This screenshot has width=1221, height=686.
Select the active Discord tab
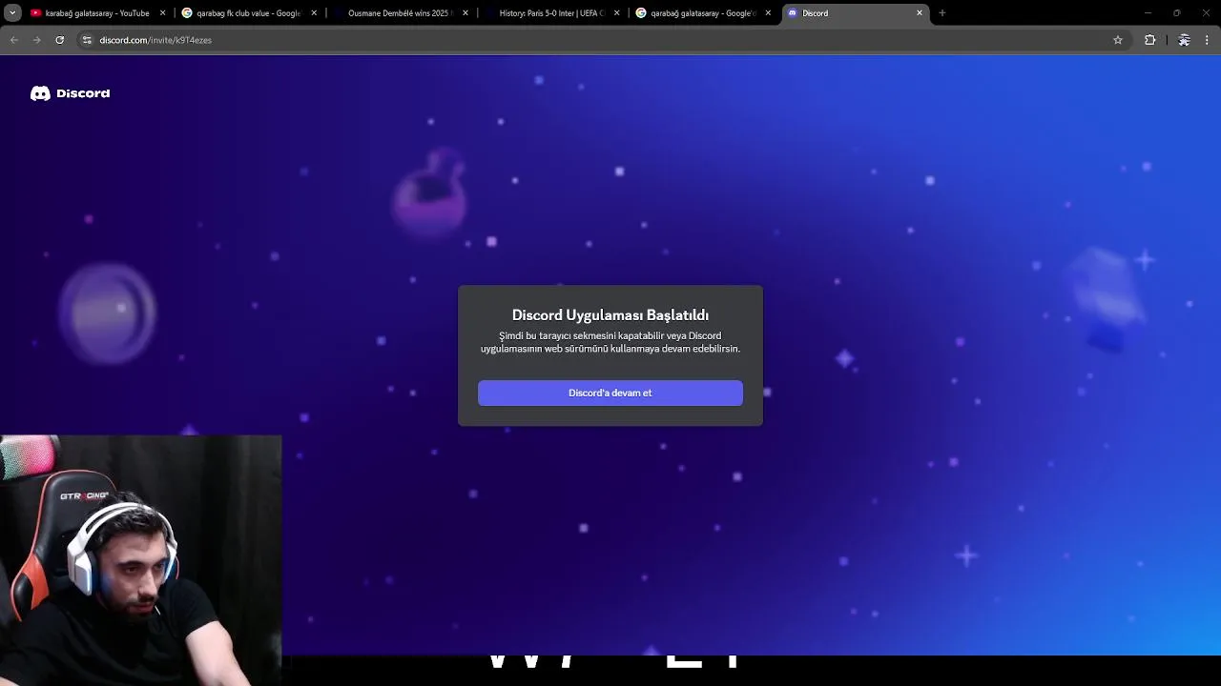coord(854,13)
